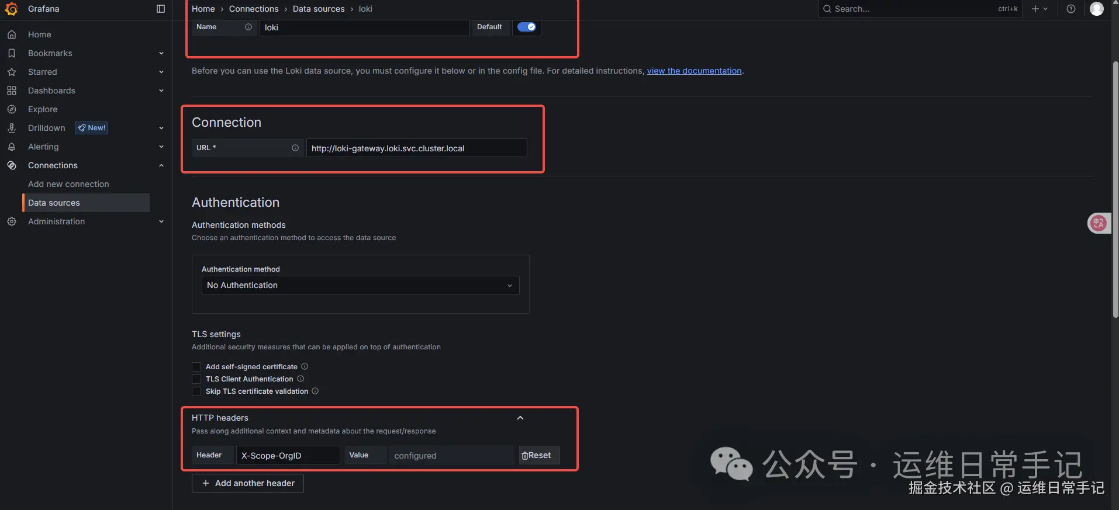Check Skip TLS certificate validation
Viewport: 1119px width, 510px height.
coord(196,391)
